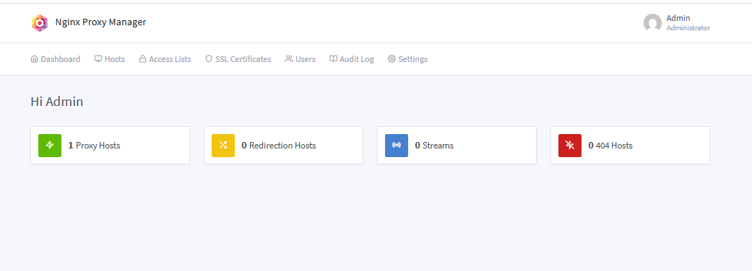
Task: Open the 1 Proxy Hosts card
Action: (111, 146)
